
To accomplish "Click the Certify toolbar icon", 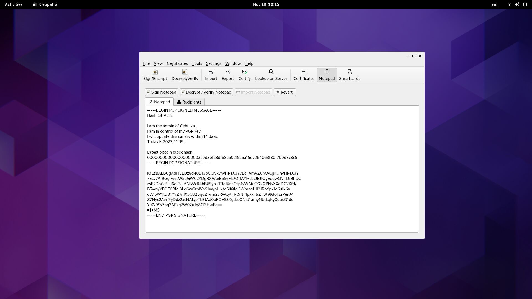I will tap(244, 75).
